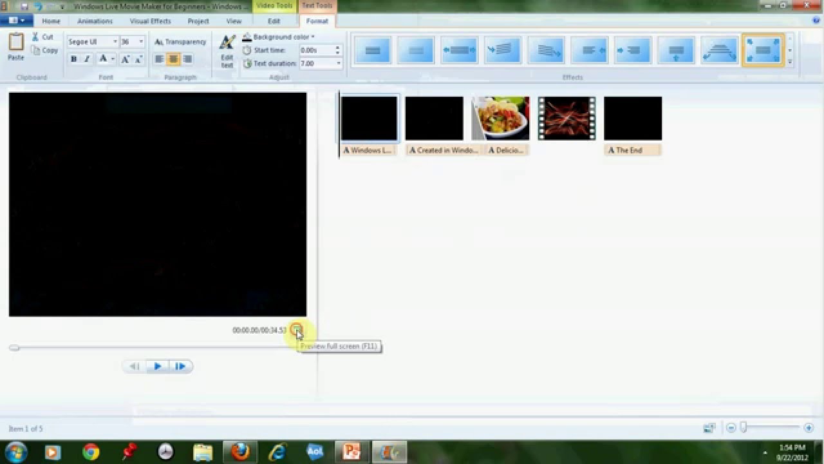
Task: Click the Paste clipboard icon
Action: tap(16, 43)
